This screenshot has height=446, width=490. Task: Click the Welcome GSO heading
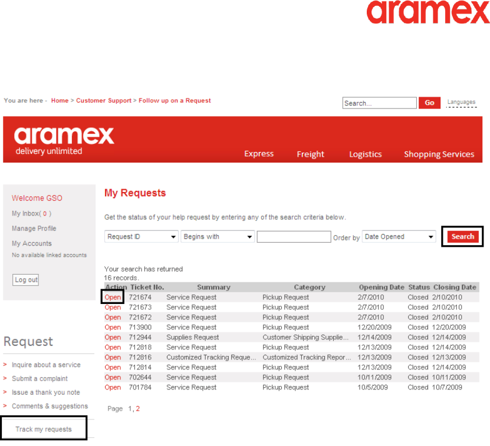[37, 199]
